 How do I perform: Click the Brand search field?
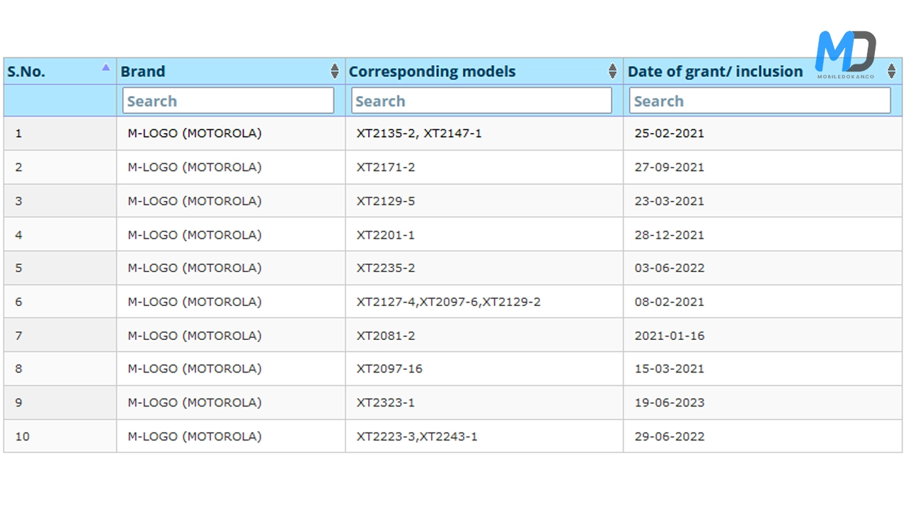(228, 101)
